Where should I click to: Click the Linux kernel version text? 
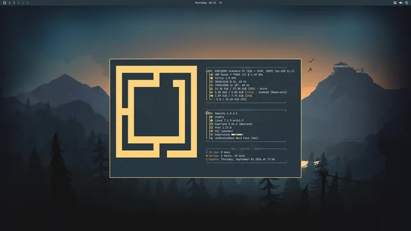pyautogui.click(x=229, y=121)
